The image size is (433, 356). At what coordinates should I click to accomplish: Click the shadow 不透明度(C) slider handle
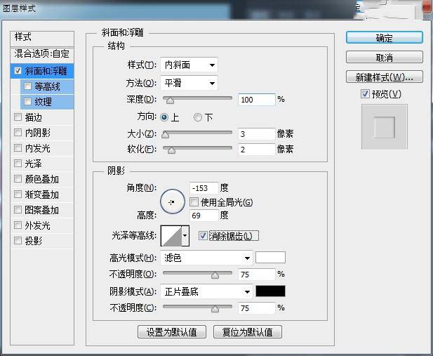pos(215,309)
